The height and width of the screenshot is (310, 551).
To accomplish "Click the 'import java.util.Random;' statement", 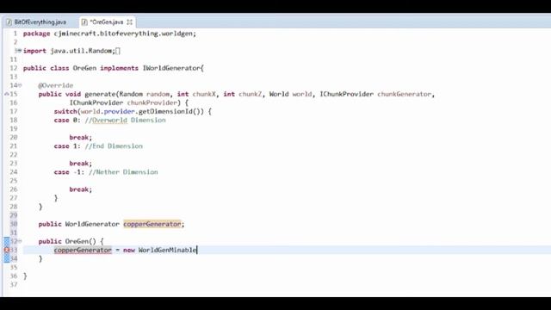I will point(69,51).
